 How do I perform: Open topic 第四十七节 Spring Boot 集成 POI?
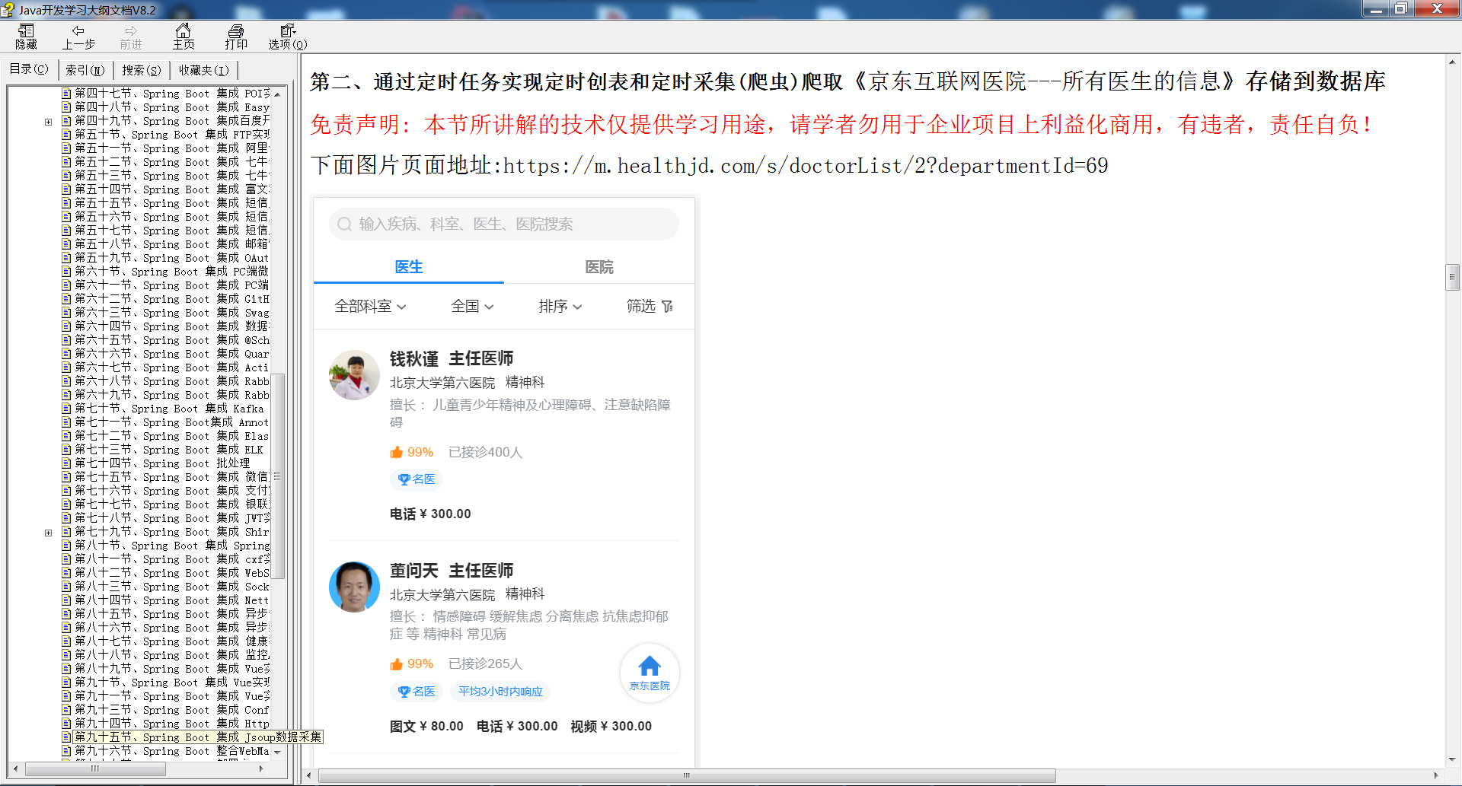172,94
